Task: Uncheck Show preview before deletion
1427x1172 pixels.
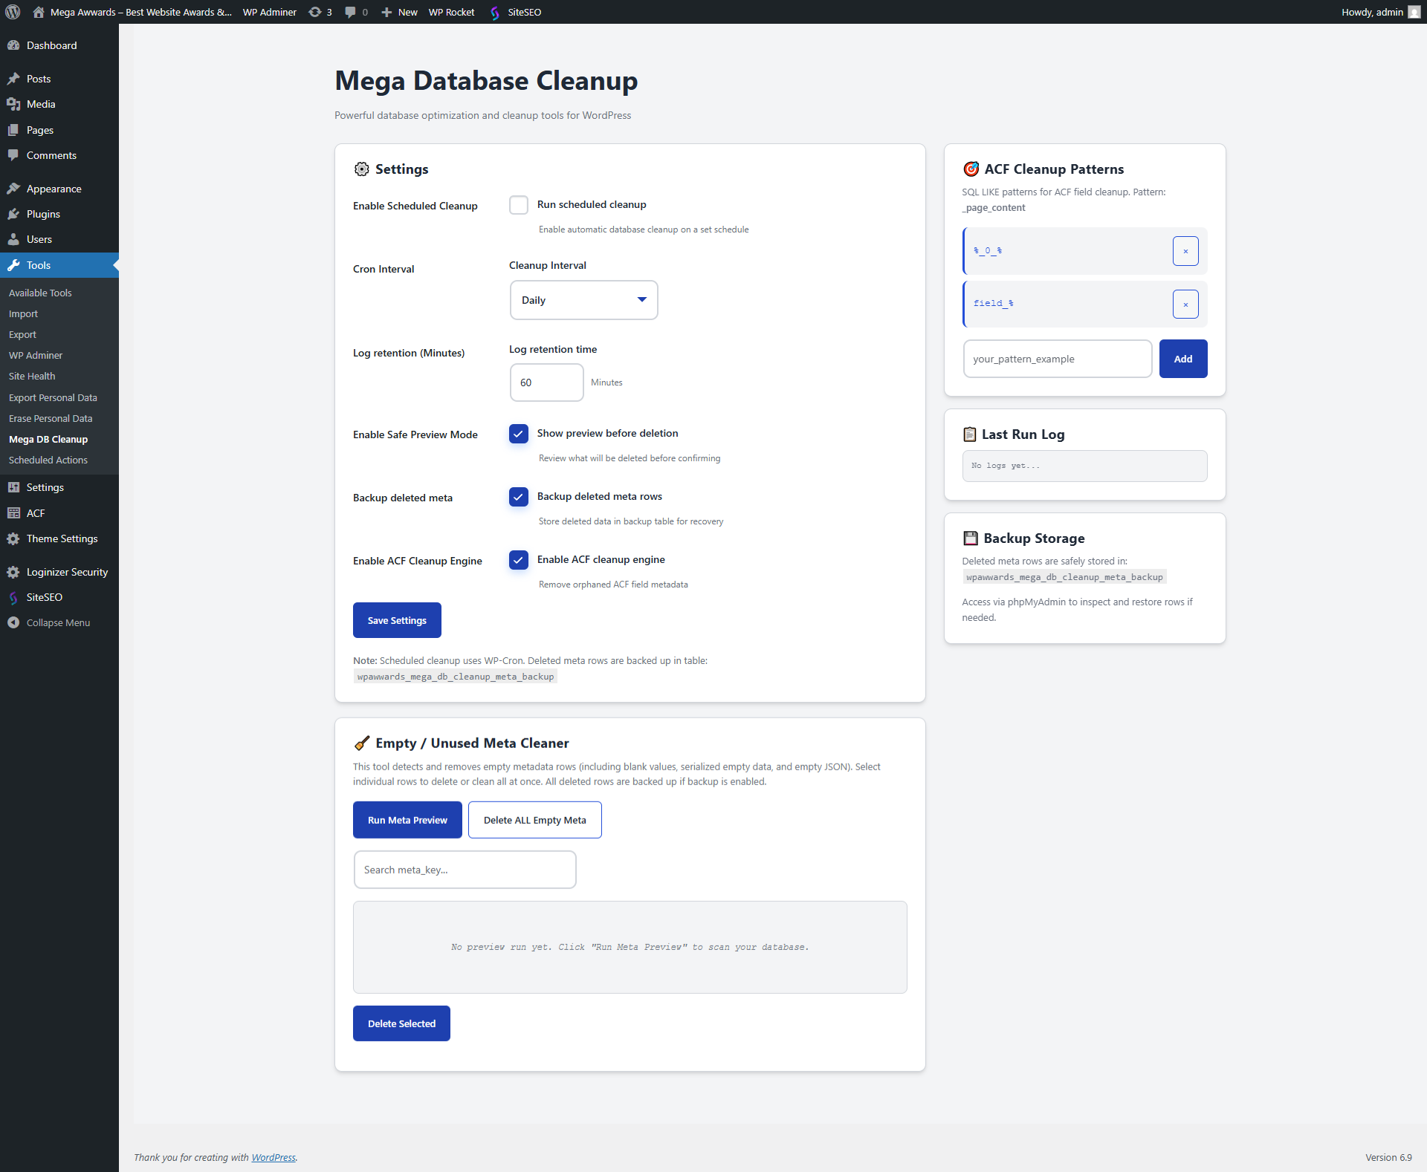Action: tap(519, 434)
